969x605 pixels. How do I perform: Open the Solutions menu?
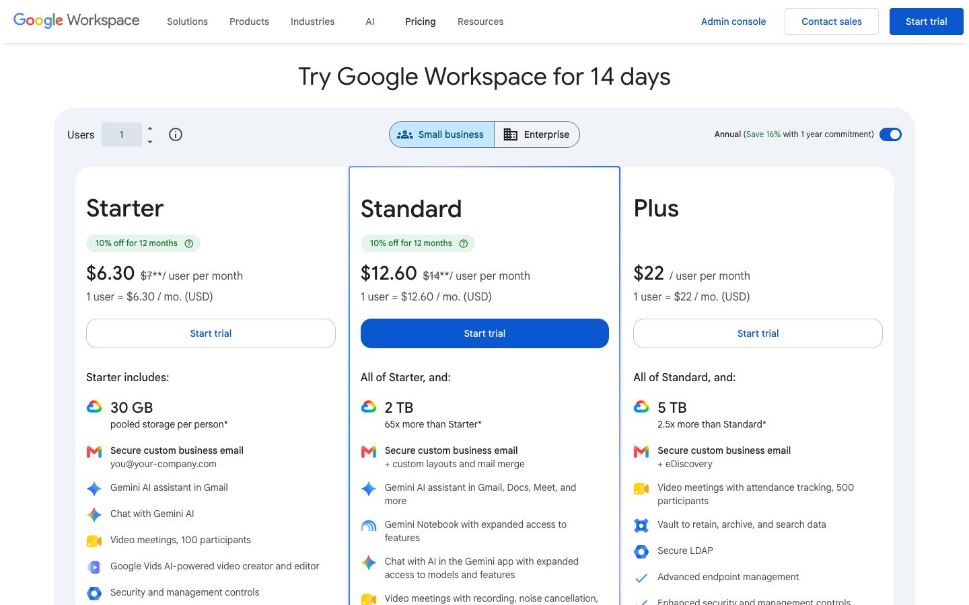click(x=187, y=22)
